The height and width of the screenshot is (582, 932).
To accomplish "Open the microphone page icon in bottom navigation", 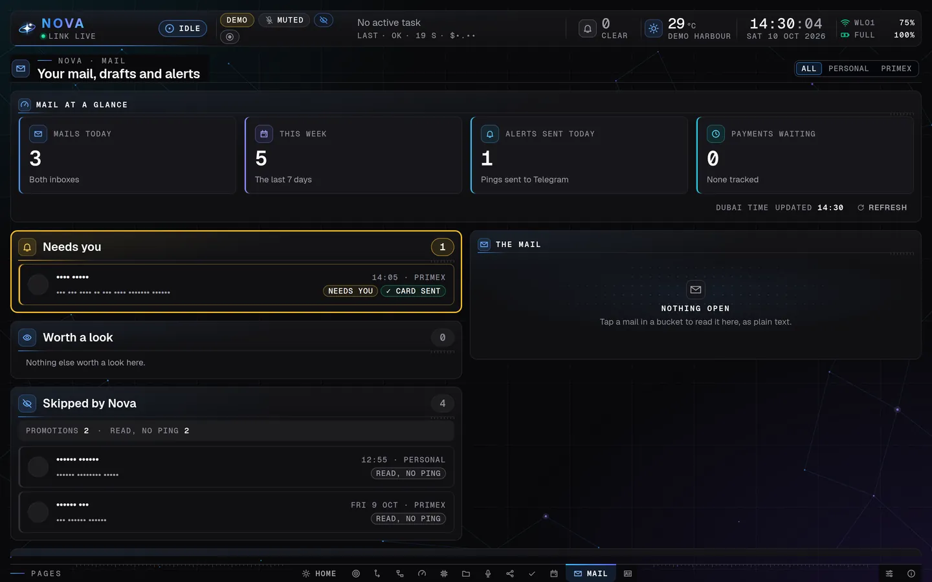I will [488, 574].
